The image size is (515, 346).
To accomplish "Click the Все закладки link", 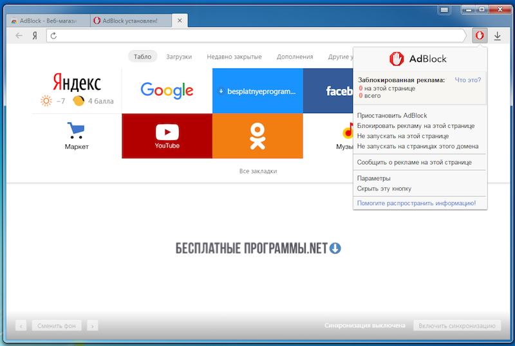I will (x=258, y=171).
